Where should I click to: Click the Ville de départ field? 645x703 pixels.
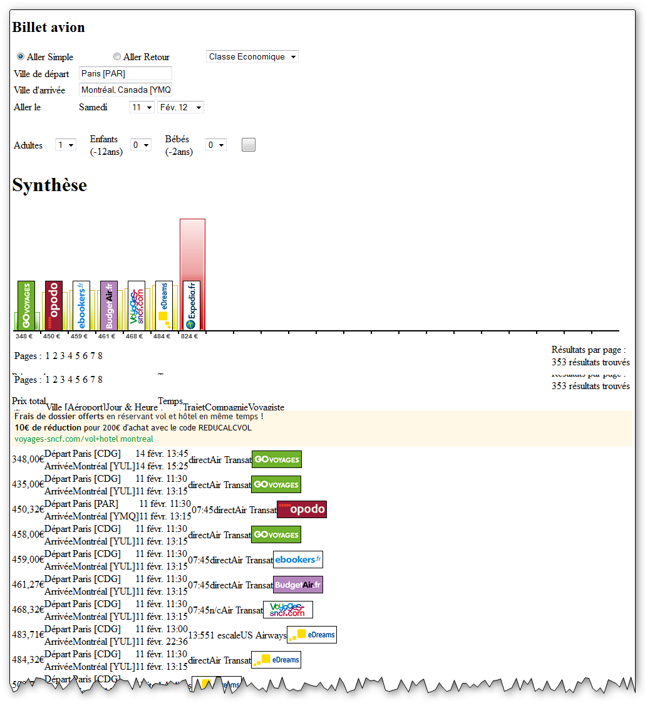coord(125,73)
